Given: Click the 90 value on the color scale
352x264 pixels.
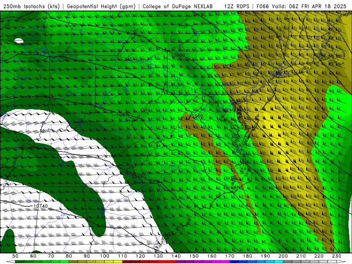Looking at the screenshot, I should (87, 256).
